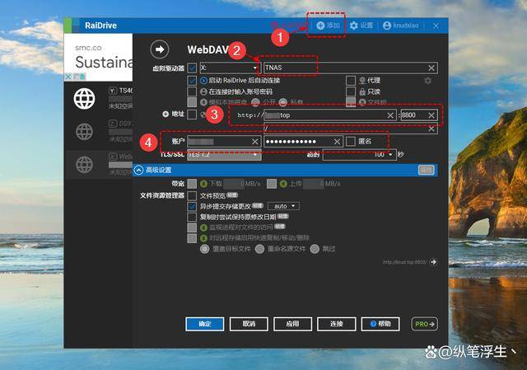Open the auto dropdown for async commit
Image resolution: width=527 pixels, height=370 pixels.
pos(283,206)
